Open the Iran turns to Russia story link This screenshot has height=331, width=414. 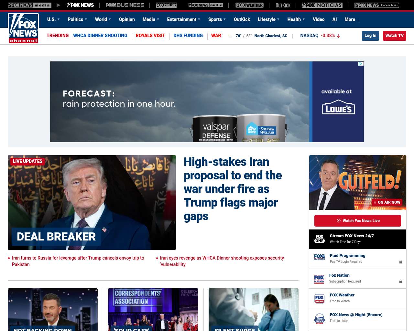tap(78, 261)
